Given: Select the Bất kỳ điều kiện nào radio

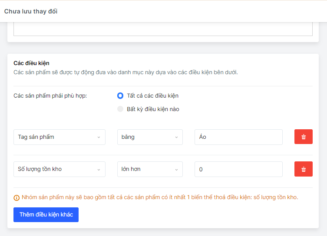Looking at the screenshot, I should (x=120, y=109).
